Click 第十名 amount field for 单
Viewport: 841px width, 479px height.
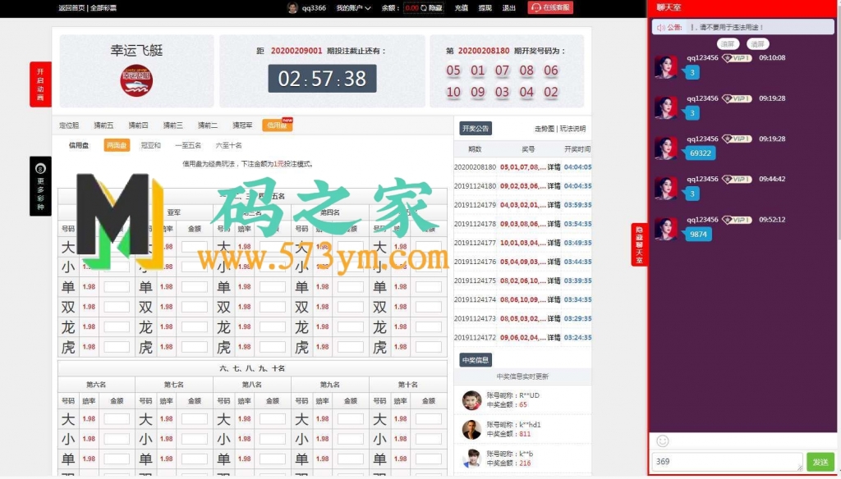429,458
